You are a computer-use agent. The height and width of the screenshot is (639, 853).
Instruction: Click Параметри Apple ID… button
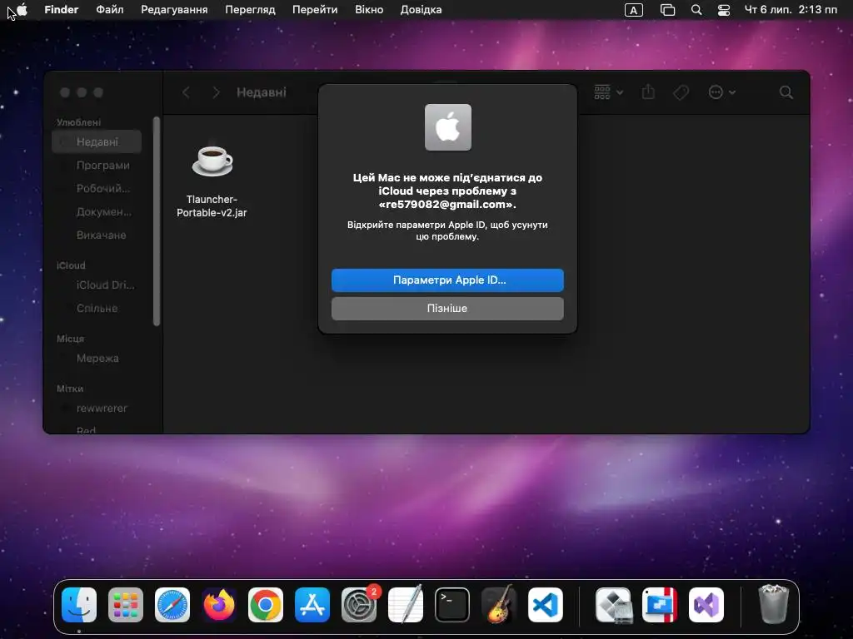pyautogui.click(x=447, y=280)
